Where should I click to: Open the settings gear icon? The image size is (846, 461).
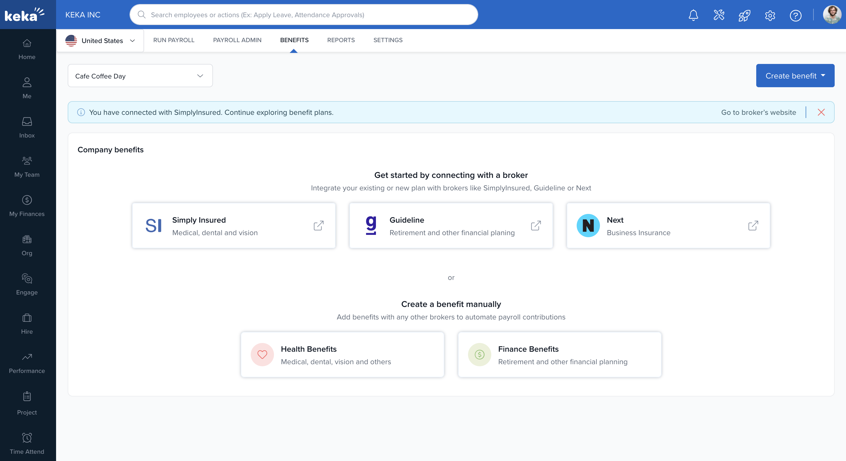pyautogui.click(x=770, y=15)
